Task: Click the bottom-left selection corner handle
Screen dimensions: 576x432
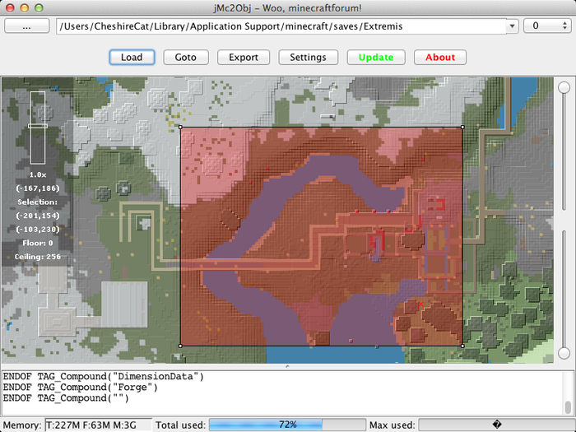Action: coord(180,346)
